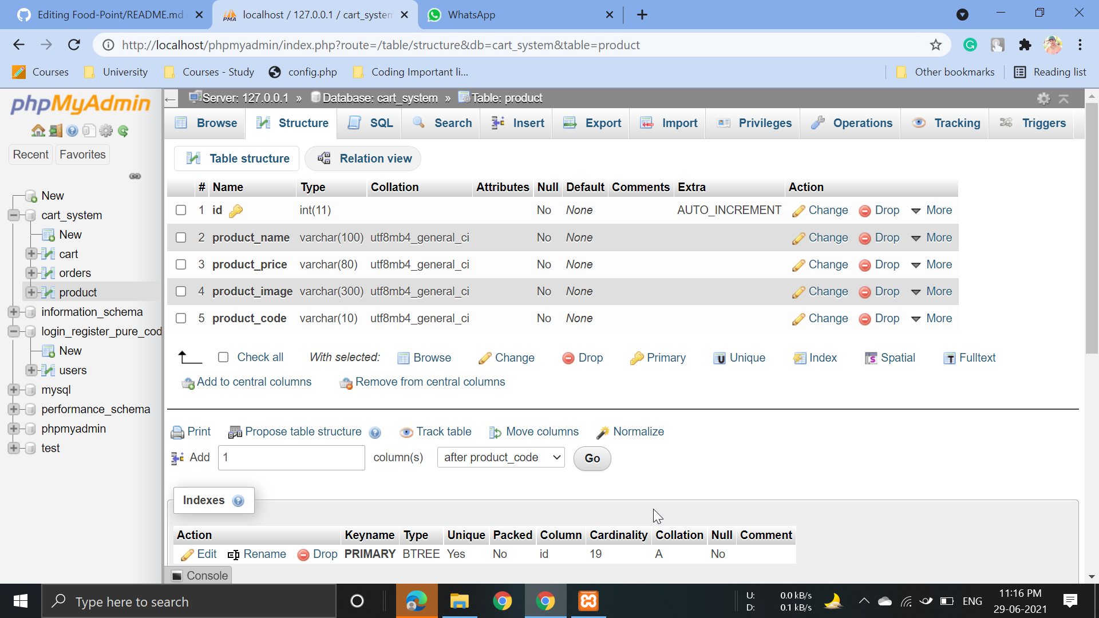The image size is (1099, 618).
Task: Click the log out icon in sidebar
Action: click(x=56, y=131)
